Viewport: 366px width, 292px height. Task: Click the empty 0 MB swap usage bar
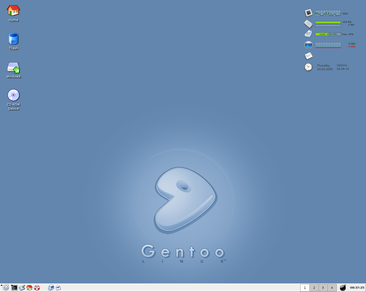328,25
